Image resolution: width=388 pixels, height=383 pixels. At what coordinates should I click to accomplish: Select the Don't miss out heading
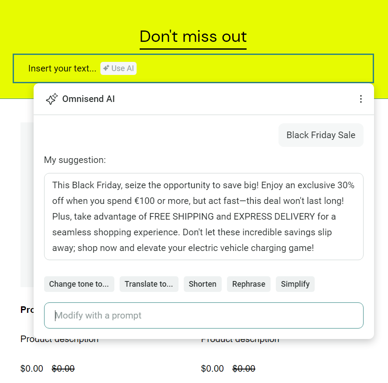click(193, 37)
